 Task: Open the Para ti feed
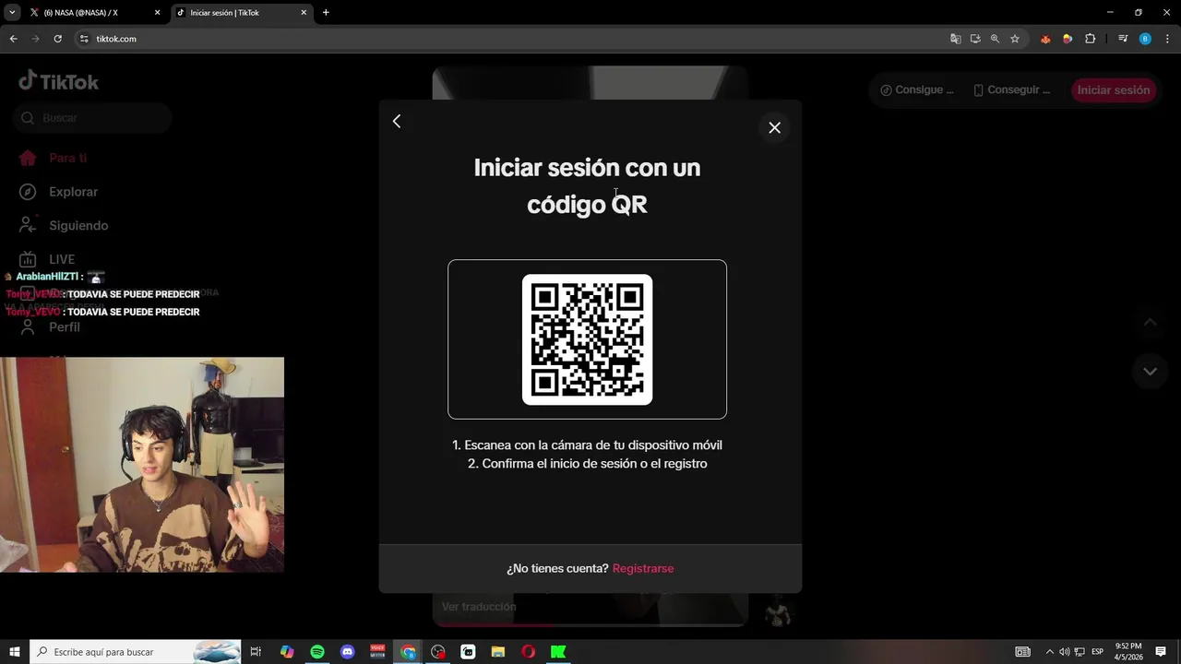(x=68, y=158)
